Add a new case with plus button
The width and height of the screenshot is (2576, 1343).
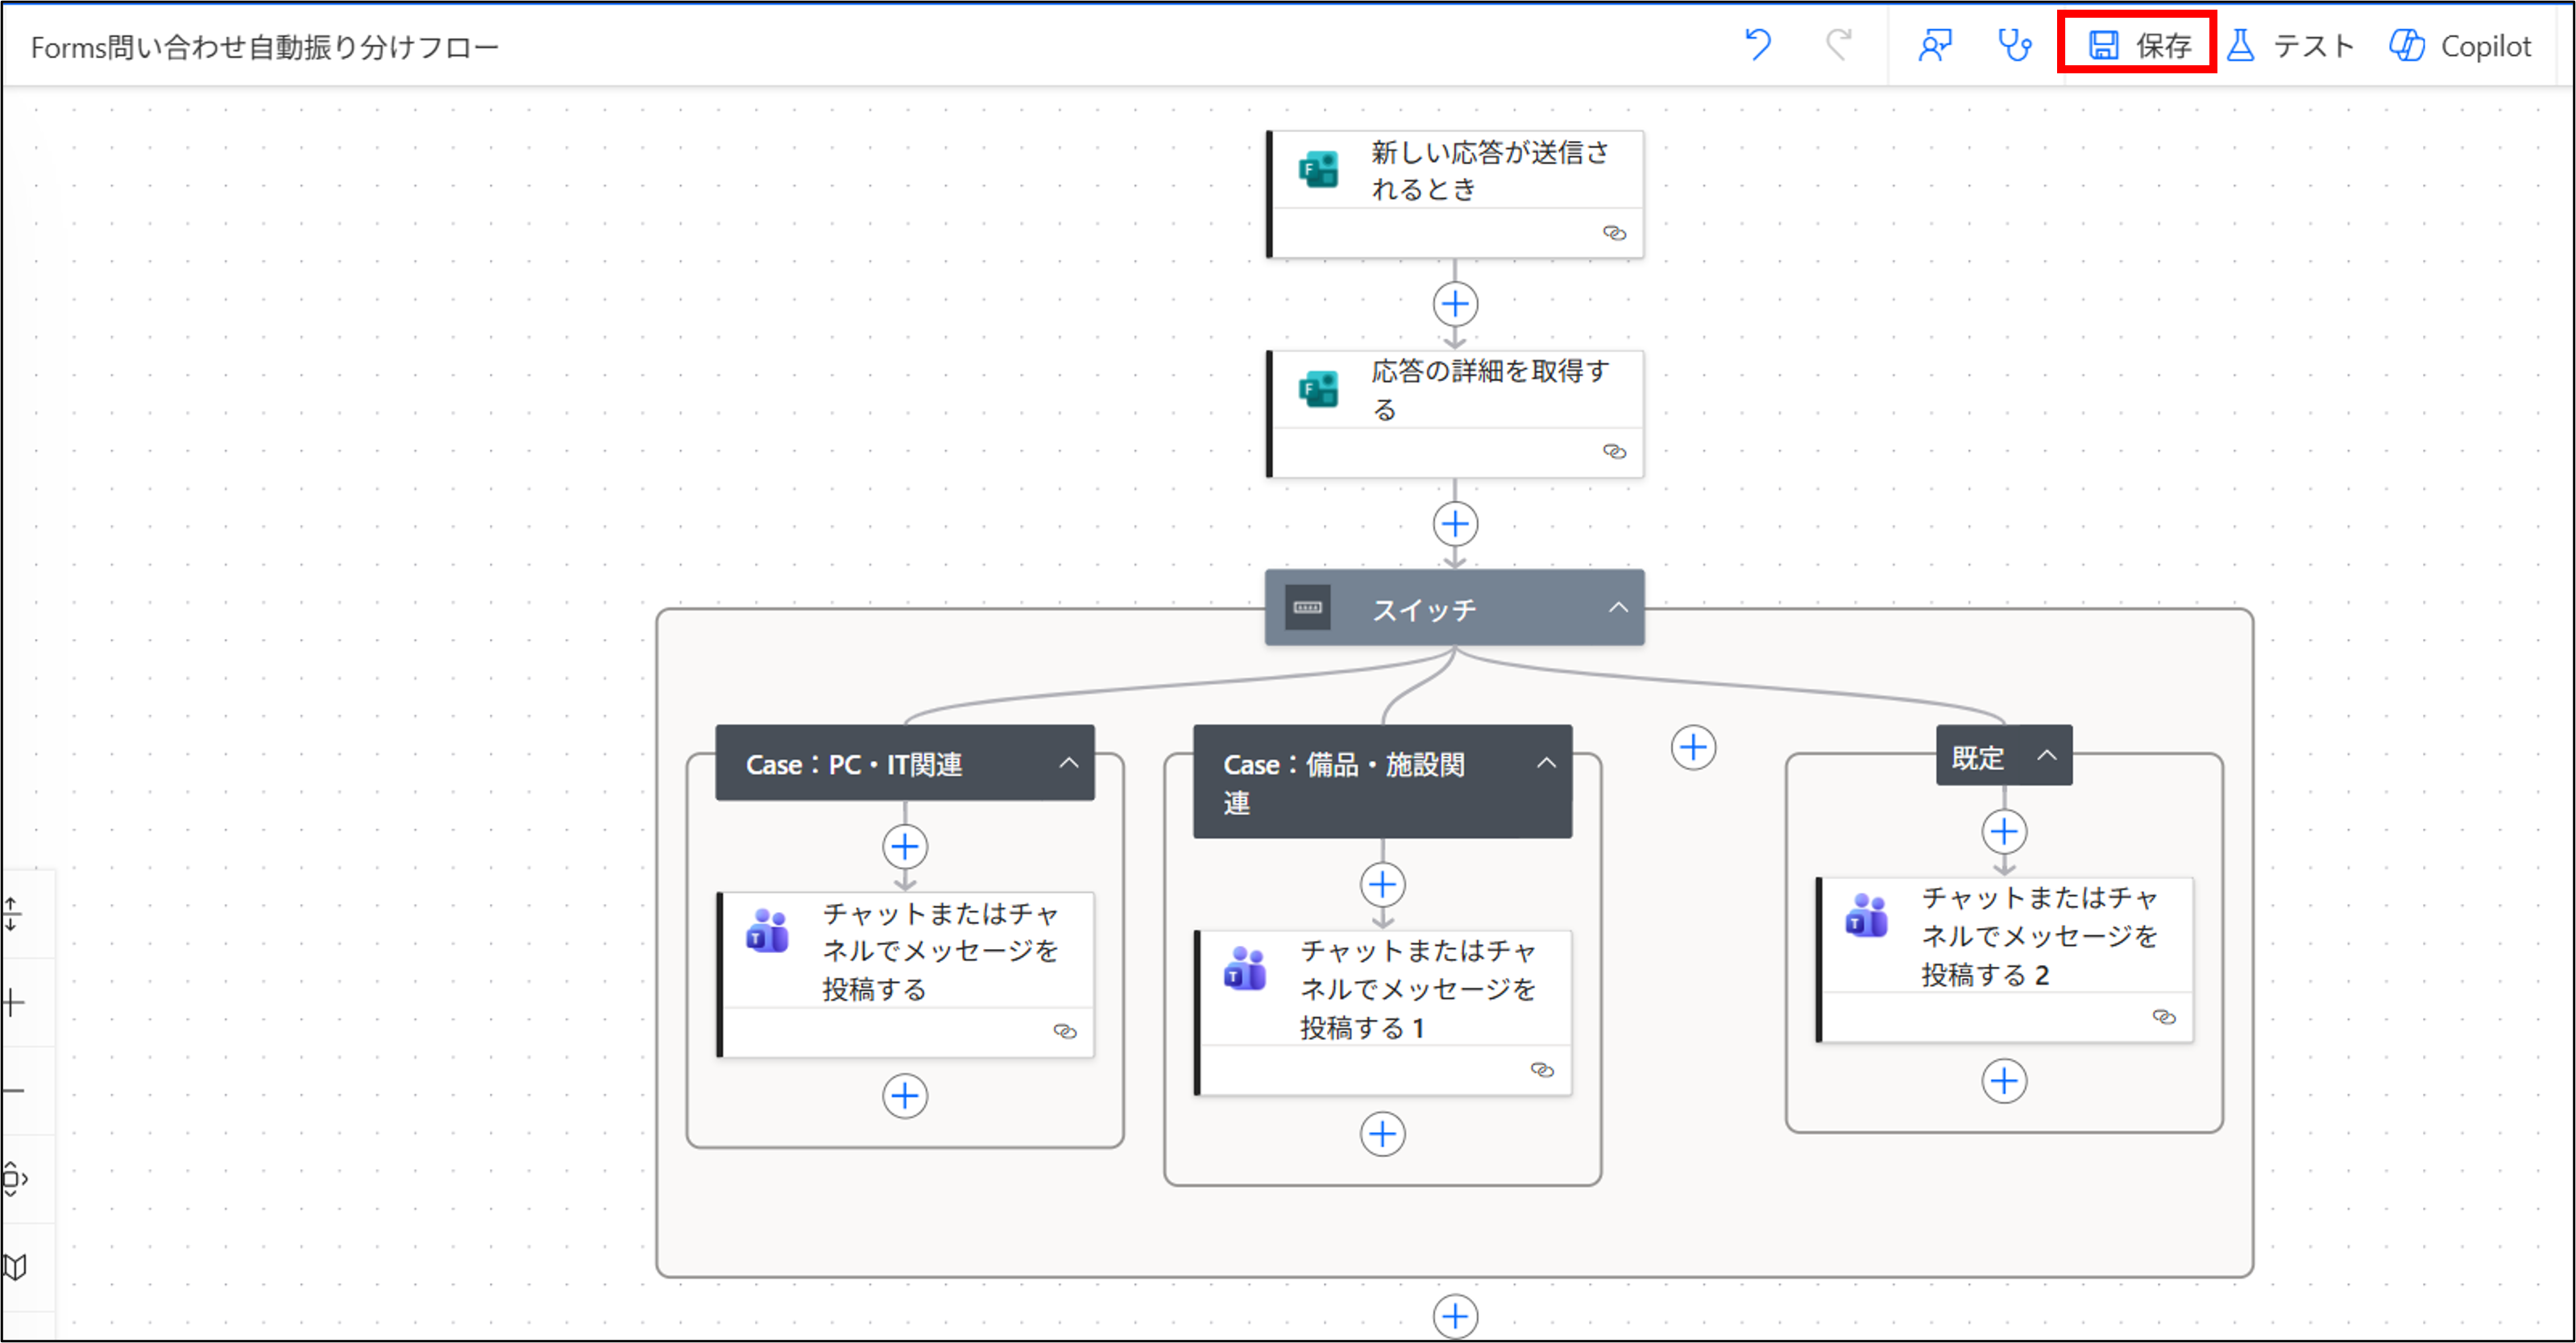pos(1693,747)
